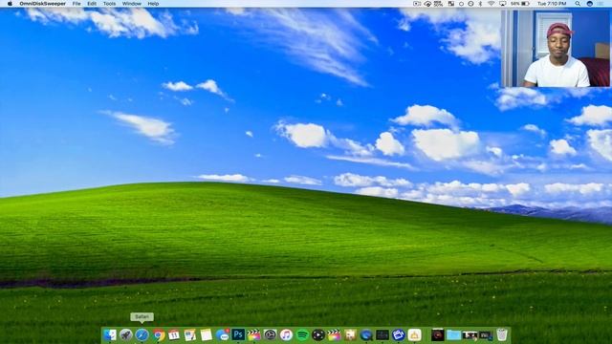This screenshot has width=612, height=344.
Task: Open the yellow Notes app icon
Action: [207, 334]
